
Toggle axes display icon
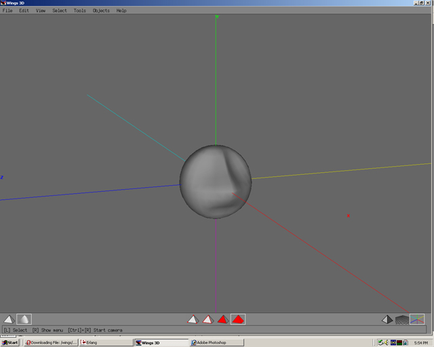pos(417,319)
